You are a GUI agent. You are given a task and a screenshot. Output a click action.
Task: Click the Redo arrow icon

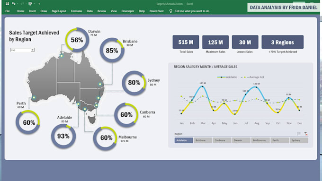22,3
